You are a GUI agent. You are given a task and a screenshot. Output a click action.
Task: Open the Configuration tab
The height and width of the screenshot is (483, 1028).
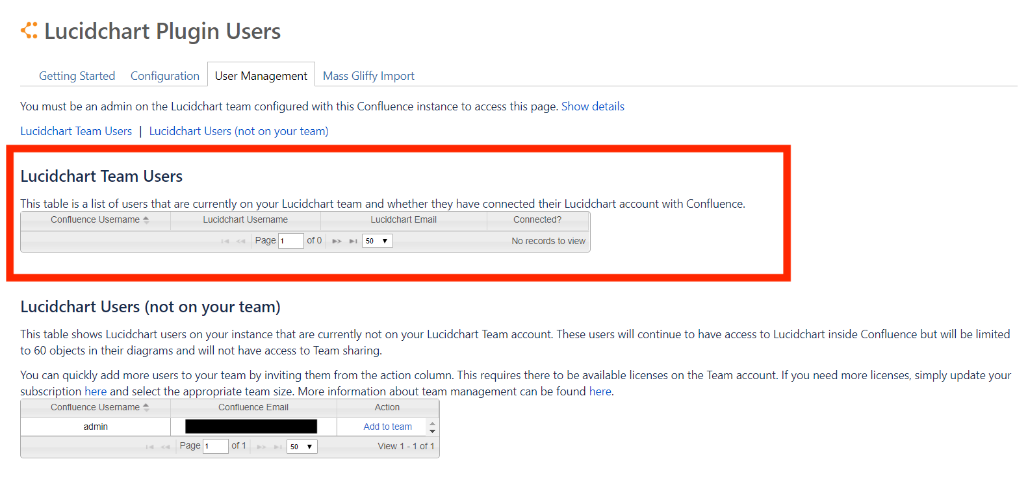pyautogui.click(x=165, y=76)
